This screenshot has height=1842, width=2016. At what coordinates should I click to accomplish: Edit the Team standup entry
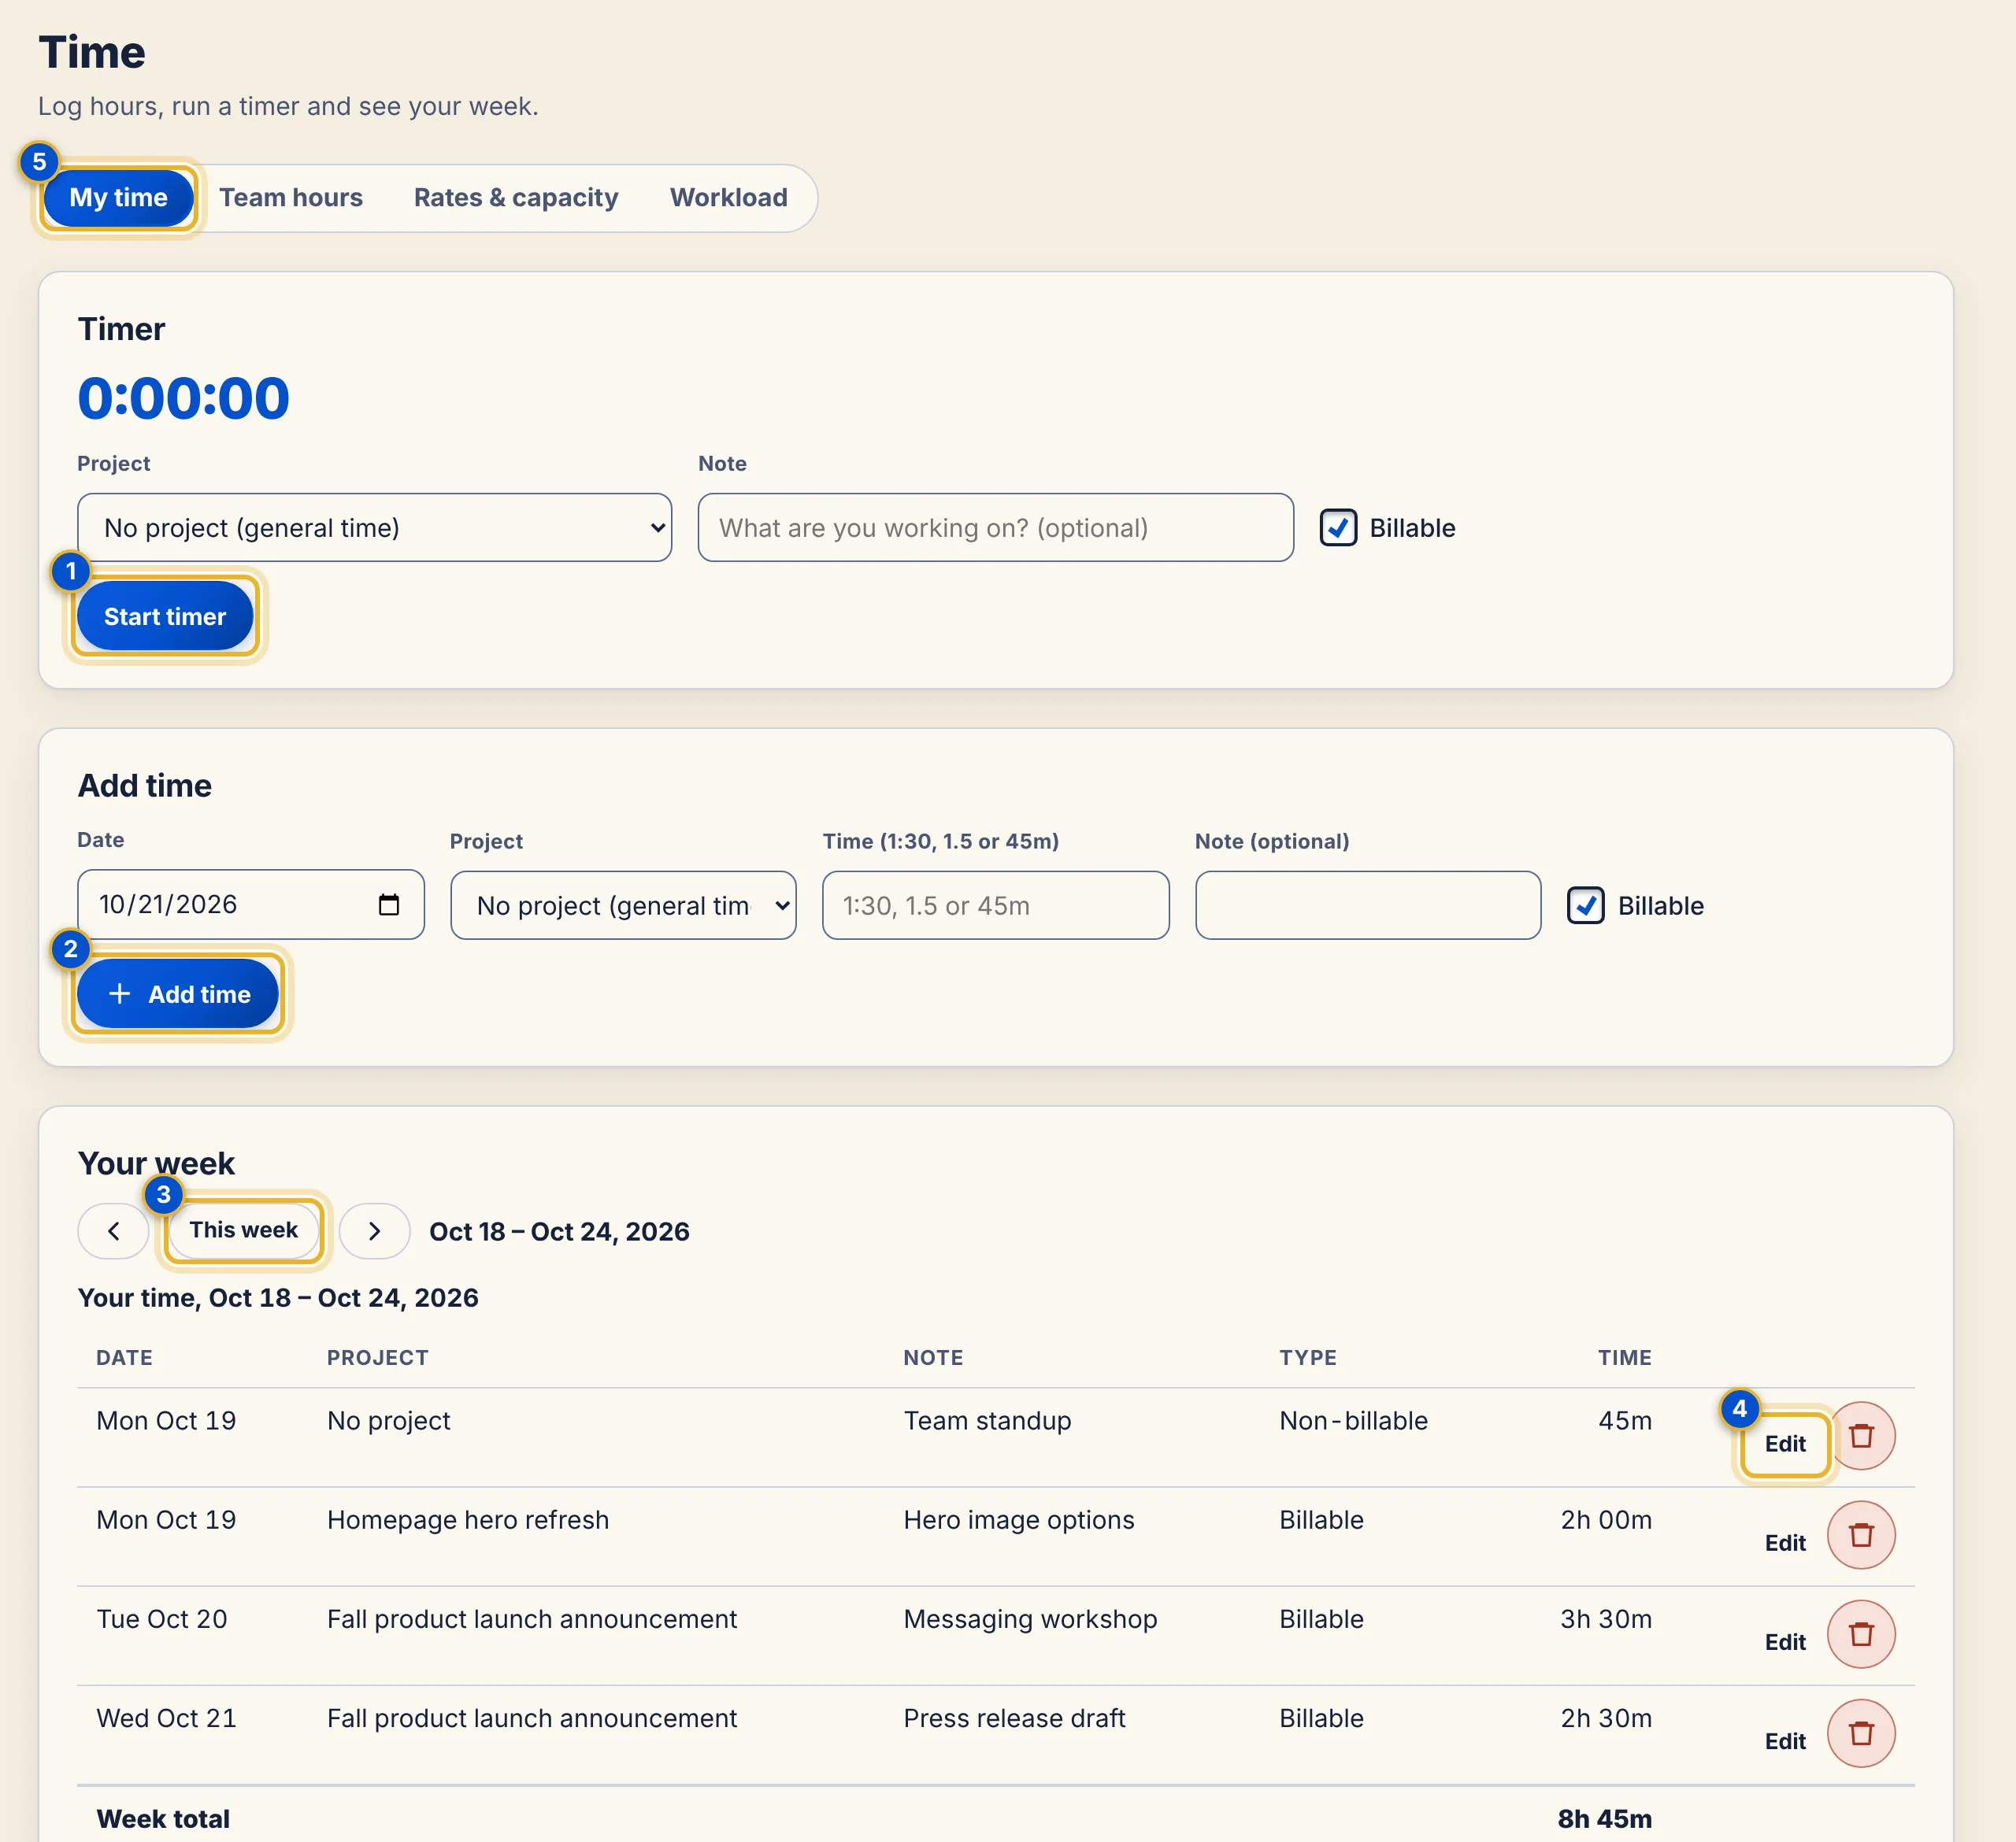point(1785,1444)
